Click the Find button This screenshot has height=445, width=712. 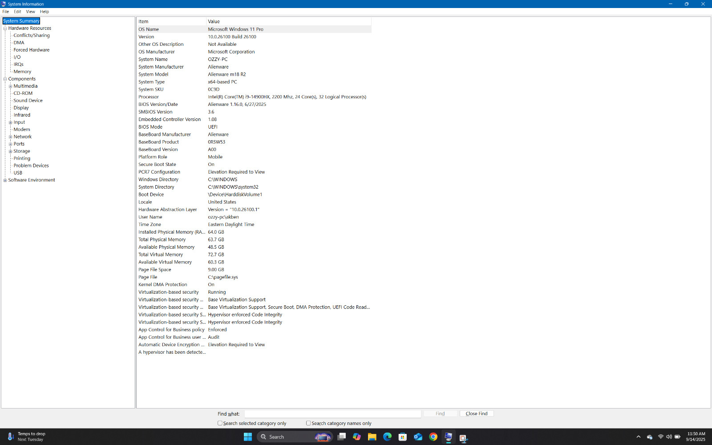[x=440, y=414]
